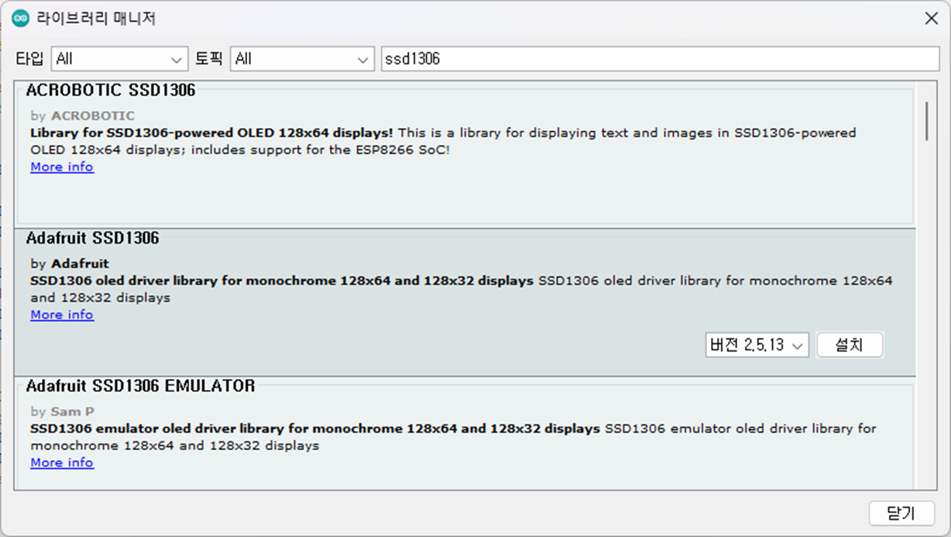This screenshot has height=537, width=951.
Task: Click the 설치 (Install) button
Action: coord(850,345)
